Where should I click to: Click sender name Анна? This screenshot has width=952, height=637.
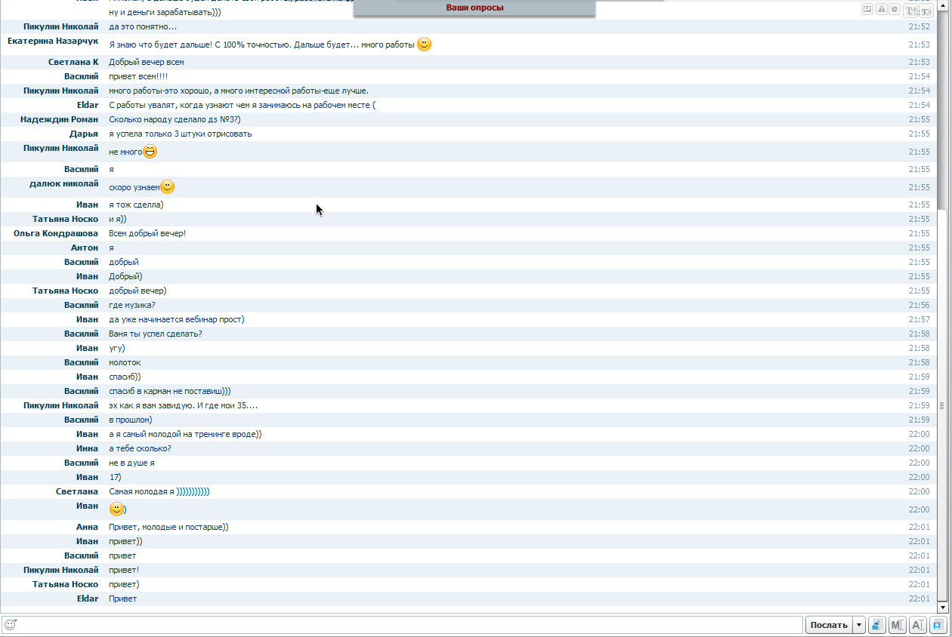[x=87, y=527]
